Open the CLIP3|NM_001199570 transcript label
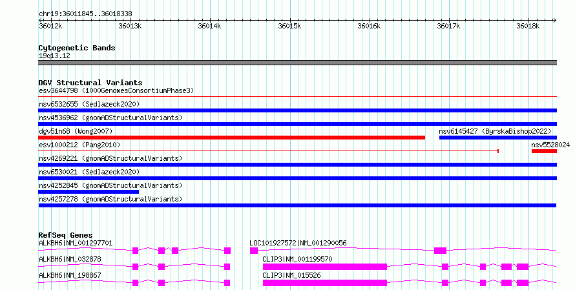Screen dimensions: 575x290 (297, 259)
